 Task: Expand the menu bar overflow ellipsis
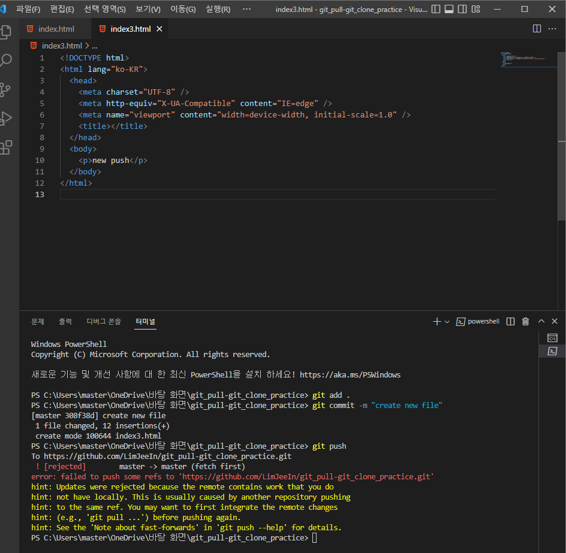click(x=246, y=9)
